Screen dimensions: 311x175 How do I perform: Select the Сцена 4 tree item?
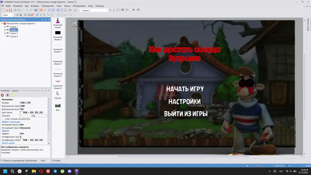[x=14, y=37]
